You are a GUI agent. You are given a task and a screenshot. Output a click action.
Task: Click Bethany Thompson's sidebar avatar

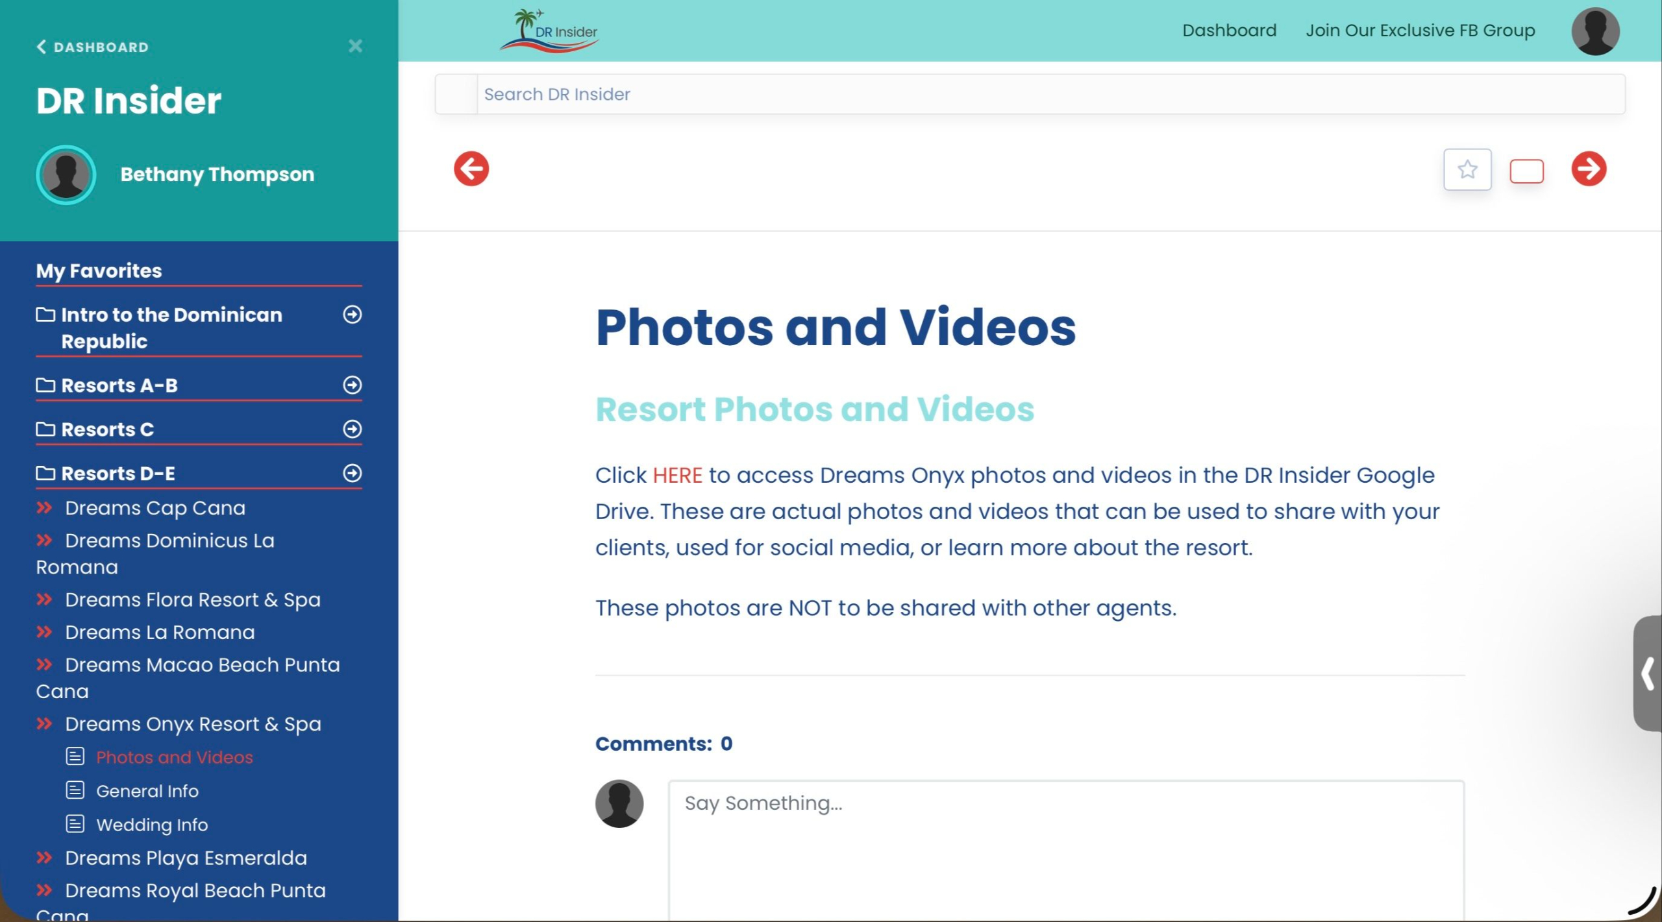(66, 175)
